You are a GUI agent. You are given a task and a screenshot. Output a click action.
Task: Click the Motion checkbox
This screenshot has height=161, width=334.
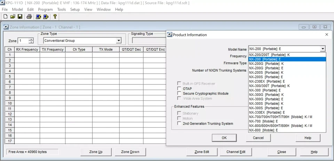pos(179,118)
